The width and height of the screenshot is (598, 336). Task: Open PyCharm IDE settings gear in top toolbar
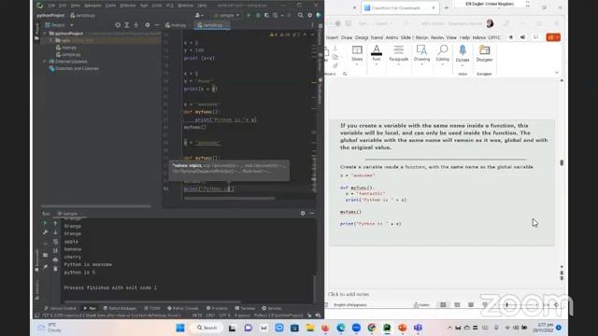click(309, 15)
